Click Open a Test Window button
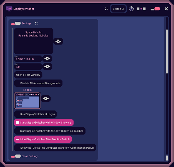 (28, 75)
